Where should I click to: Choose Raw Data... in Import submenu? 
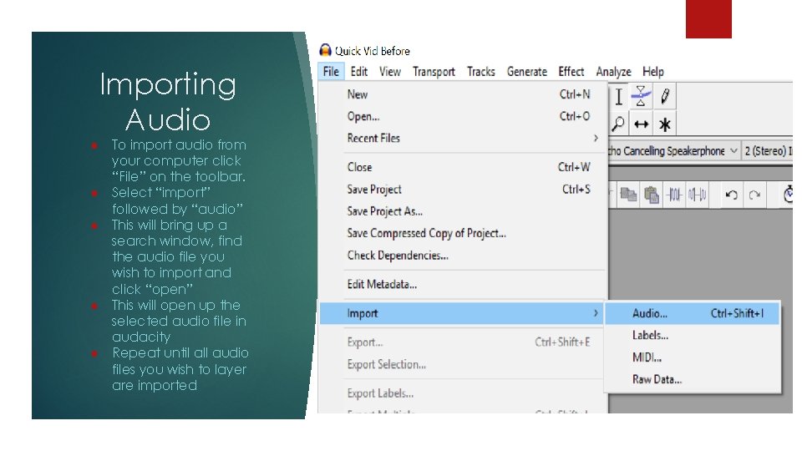692,379
